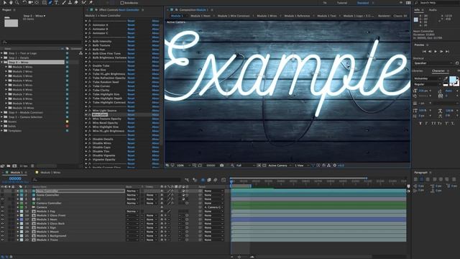Viewport: 460px width, 259px height.
Task: Select the Pan Behind anchor point tool
Action: pos(37,3)
